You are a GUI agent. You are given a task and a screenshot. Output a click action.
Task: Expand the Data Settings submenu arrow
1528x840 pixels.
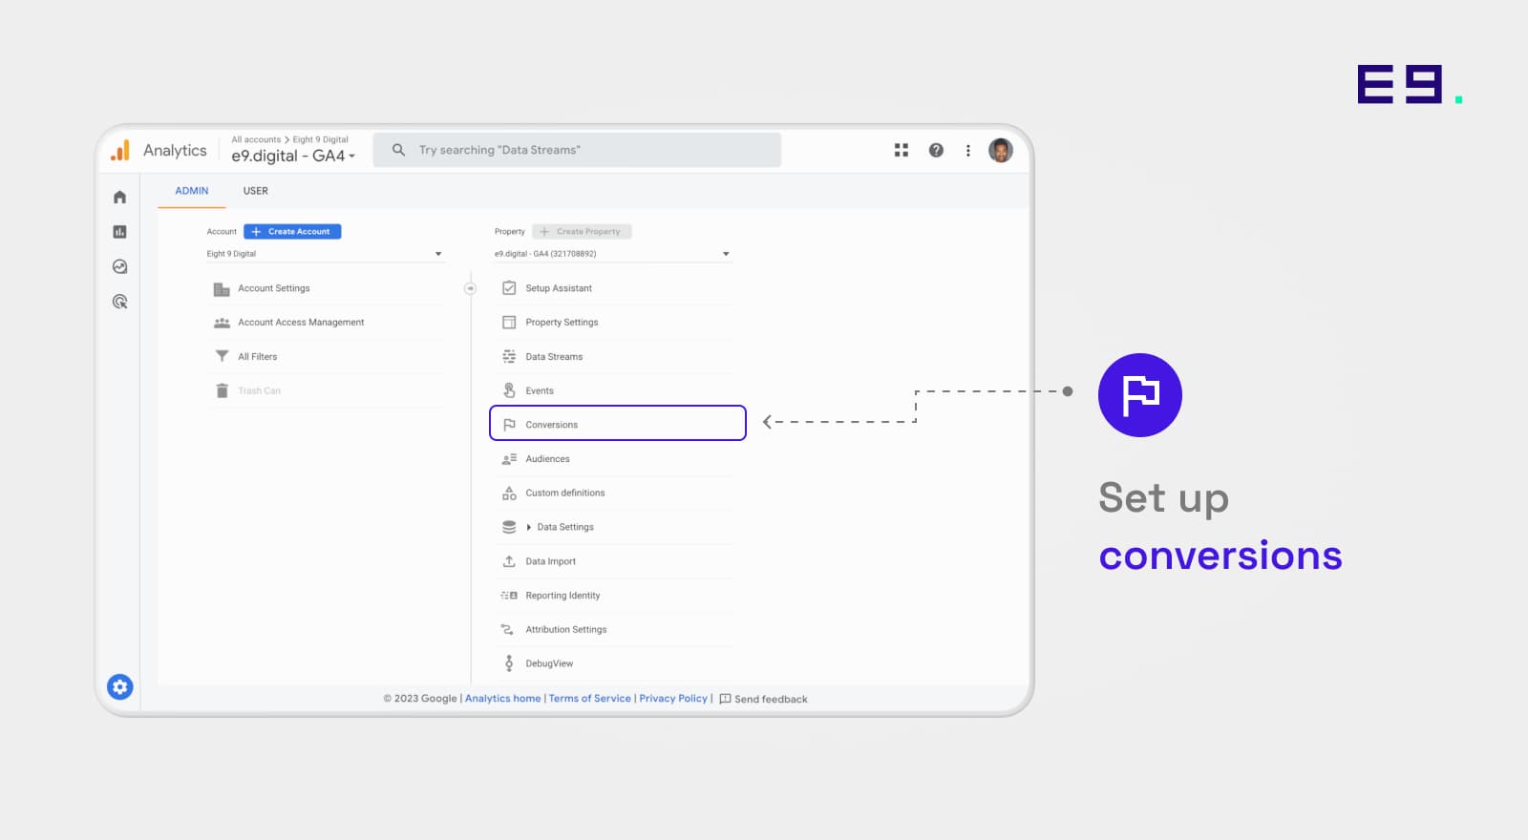(x=529, y=527)
